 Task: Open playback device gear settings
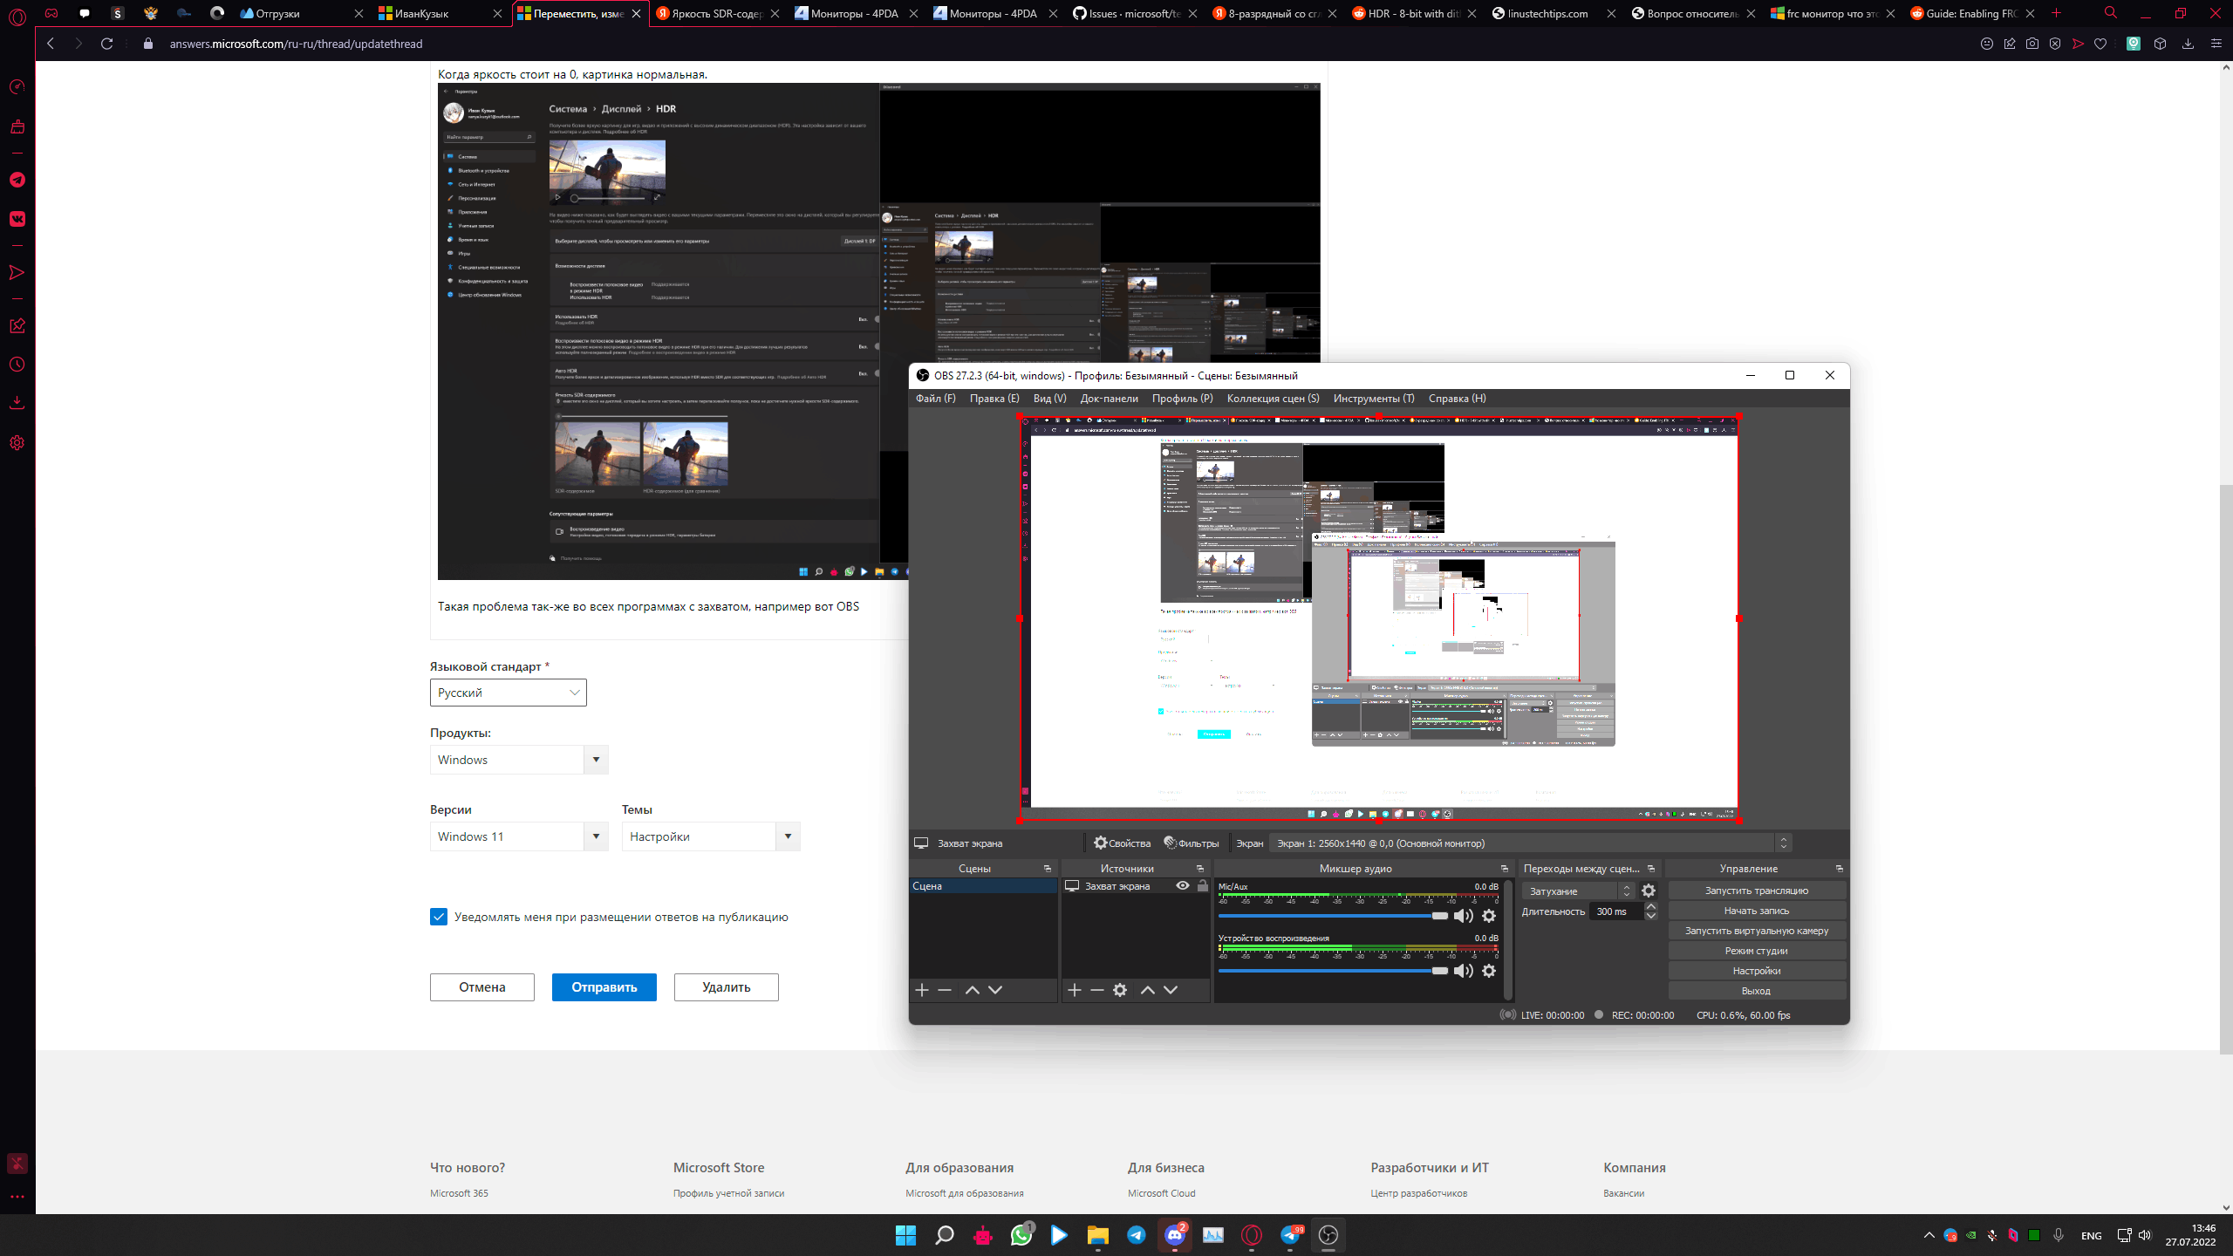(1489, 971)
